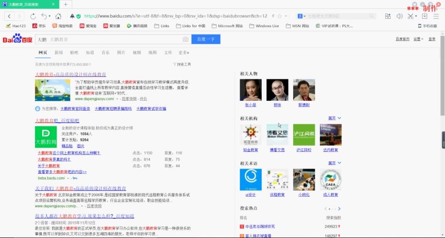Image resolution: width=445 pixels, height=238 pixels.
Task: Open the Links bookmark folder
Action: (162, 26)
